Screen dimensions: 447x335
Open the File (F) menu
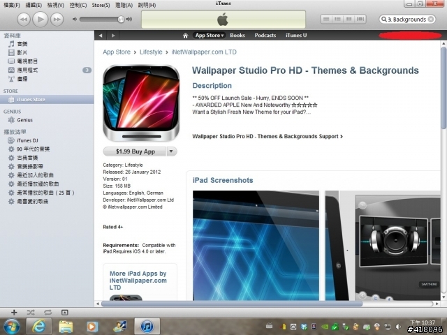pyautogui.click(x=12, y=5)
